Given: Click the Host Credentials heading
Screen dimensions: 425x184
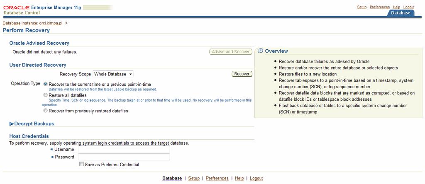Looking at the screenshot, I should (29, 136).
